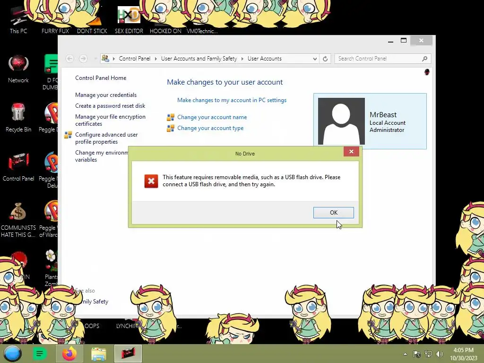Image resolution: width=484 pixels, height=363 pixels.
Task: Open Make changes to my account in PC settings
Action: point(232,100)
